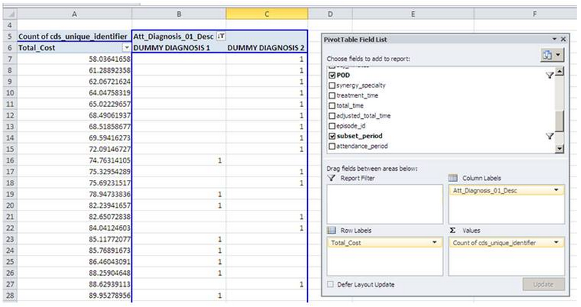Select column B header
The height and width of the screenshot is (307, 581).
click(179, 14)
